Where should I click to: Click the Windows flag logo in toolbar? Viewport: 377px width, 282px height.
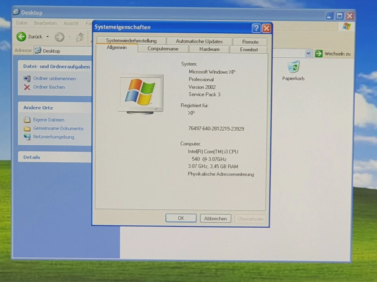pos(346,26)
